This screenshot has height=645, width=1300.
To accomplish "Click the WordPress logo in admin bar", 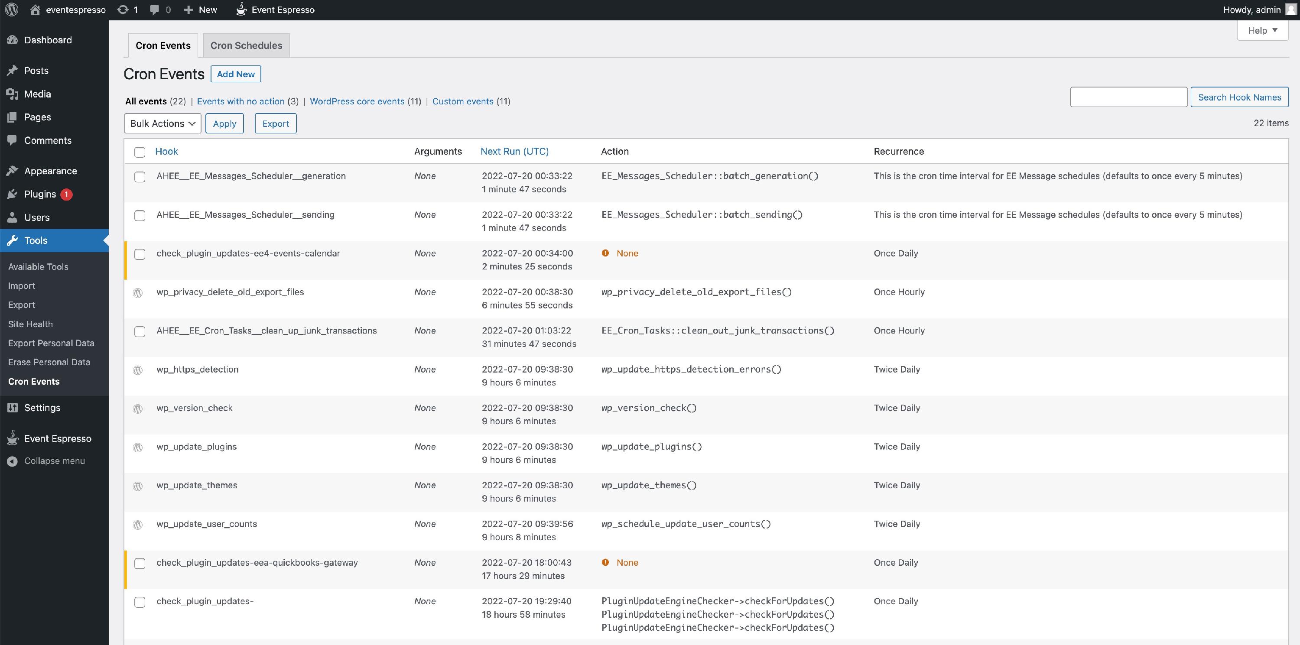I will (x=11, y=10).
